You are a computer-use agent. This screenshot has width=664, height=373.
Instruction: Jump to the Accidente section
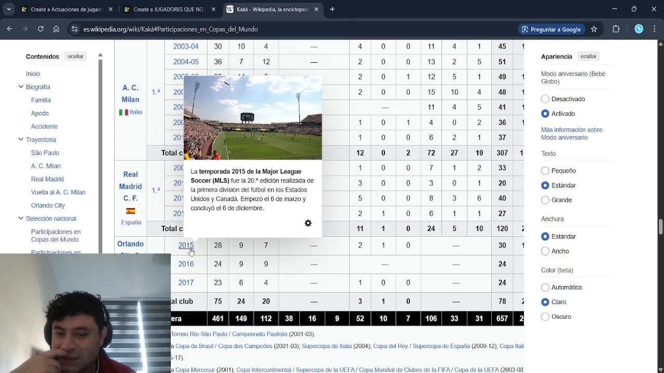point(44,126)
